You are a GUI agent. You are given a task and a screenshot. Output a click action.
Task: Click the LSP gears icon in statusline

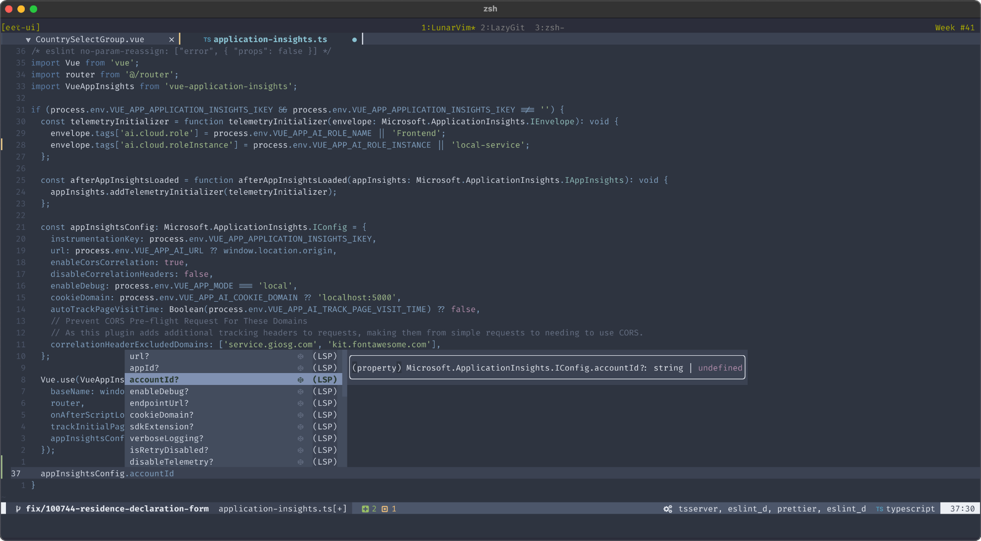pos(668,509)
